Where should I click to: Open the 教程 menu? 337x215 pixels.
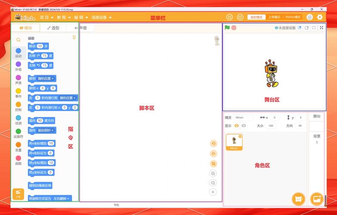pos(64,18)
